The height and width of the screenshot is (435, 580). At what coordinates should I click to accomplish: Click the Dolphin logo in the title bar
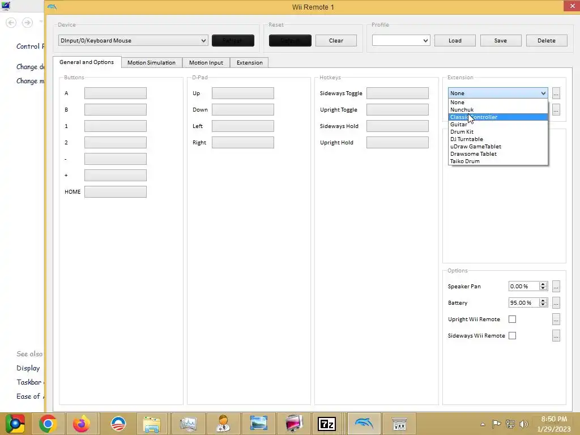pyautogui.click(x=52, y=7)
